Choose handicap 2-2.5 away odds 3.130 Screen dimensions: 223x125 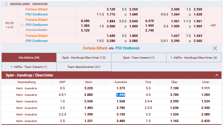tap(121, 114)
